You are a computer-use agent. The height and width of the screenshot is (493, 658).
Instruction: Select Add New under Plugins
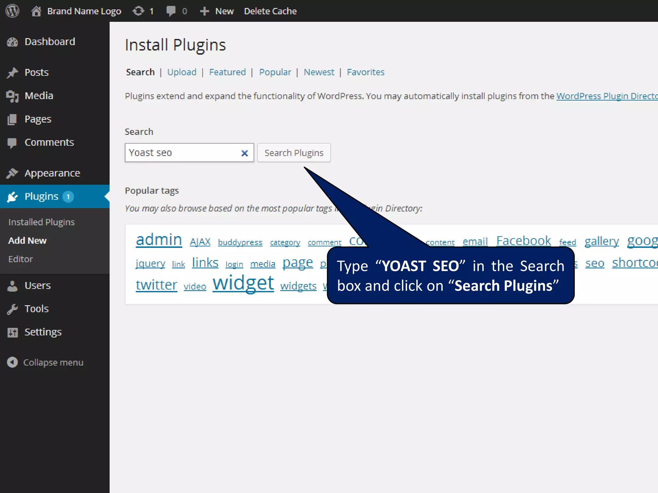tap(27, 241)
